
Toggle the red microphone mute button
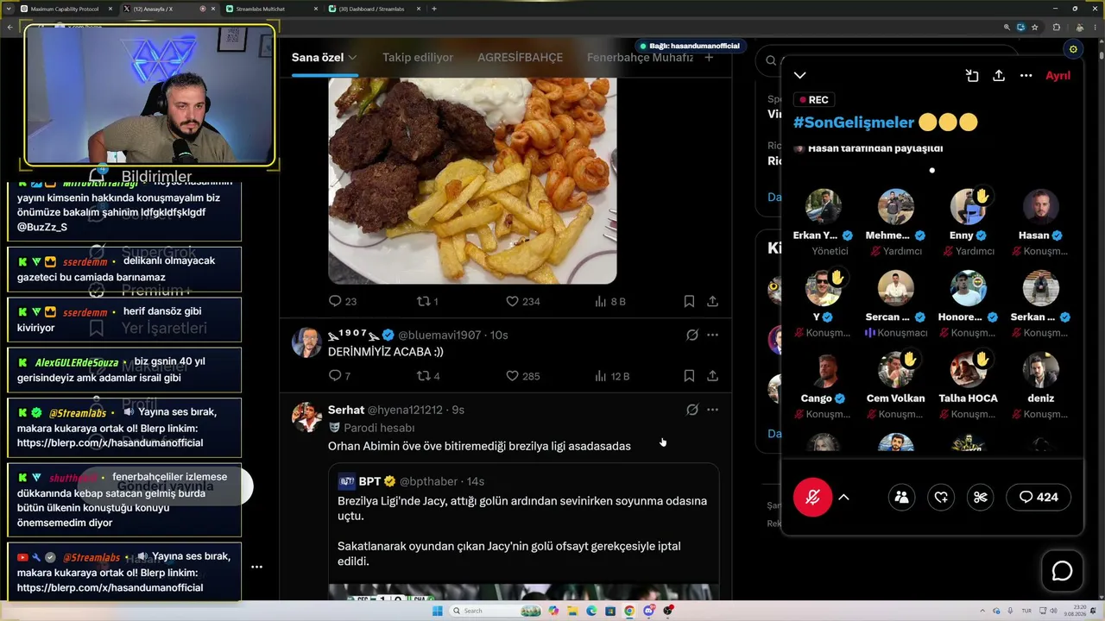pyautogui.click(x=812, y=497)
